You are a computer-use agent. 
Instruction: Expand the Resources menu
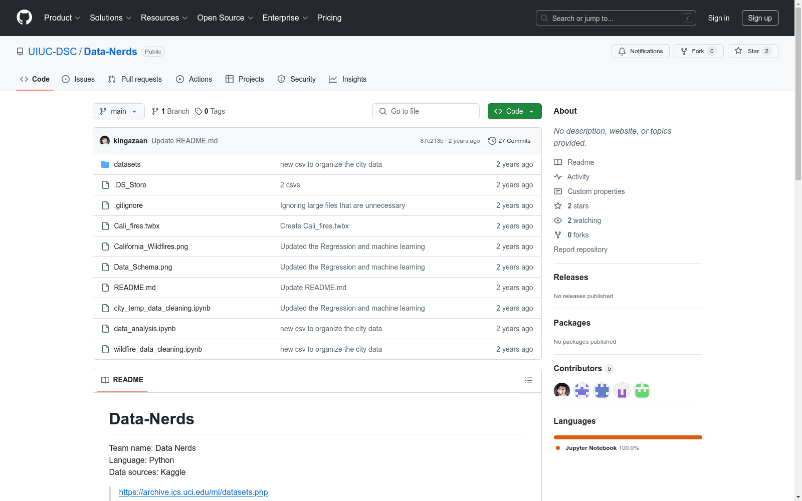(x=164, y=18)
